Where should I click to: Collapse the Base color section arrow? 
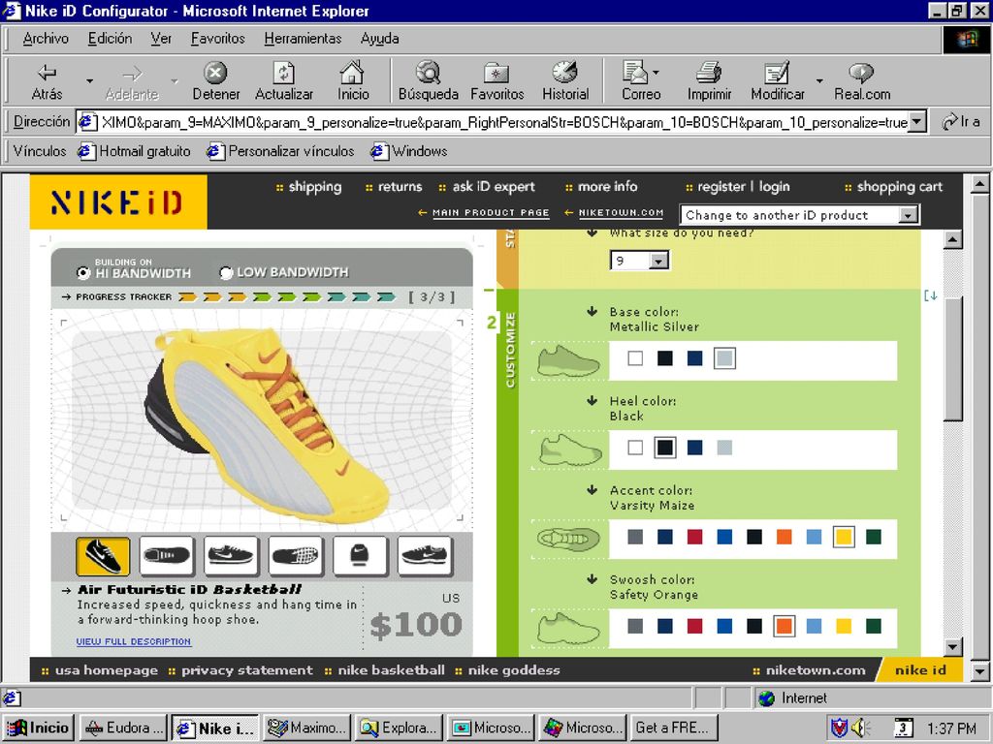(x=593, y=311)
